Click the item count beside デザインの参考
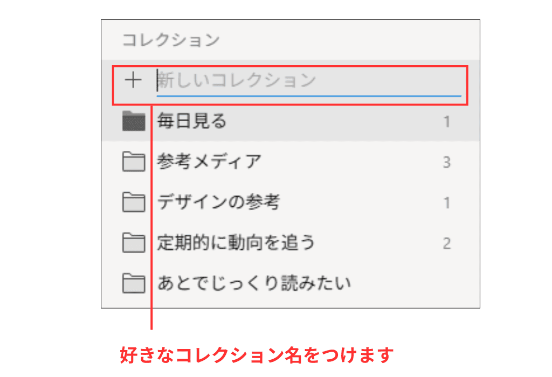The image size is (552, 377). (x=446, y=203)
